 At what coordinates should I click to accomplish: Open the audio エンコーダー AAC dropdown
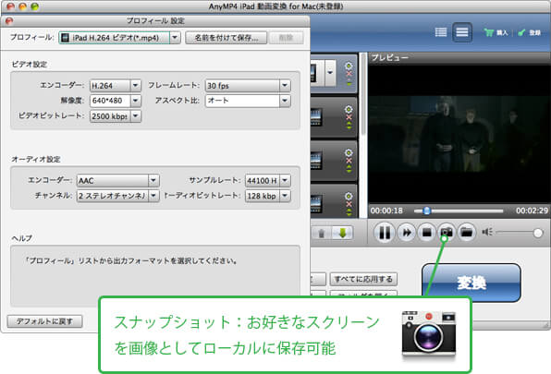pyautogui.click(x=153, y=180)
